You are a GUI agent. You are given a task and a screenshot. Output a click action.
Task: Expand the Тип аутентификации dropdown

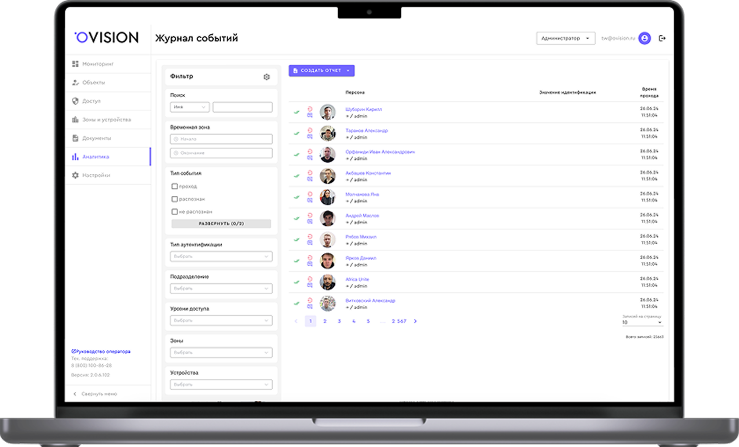[x=220, y=256]
